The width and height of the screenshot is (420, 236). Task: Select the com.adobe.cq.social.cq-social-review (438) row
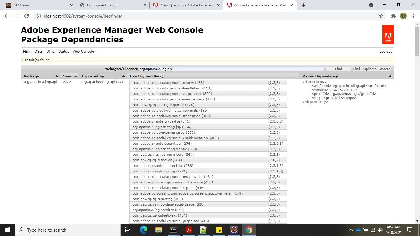click(x=208, y=83)
